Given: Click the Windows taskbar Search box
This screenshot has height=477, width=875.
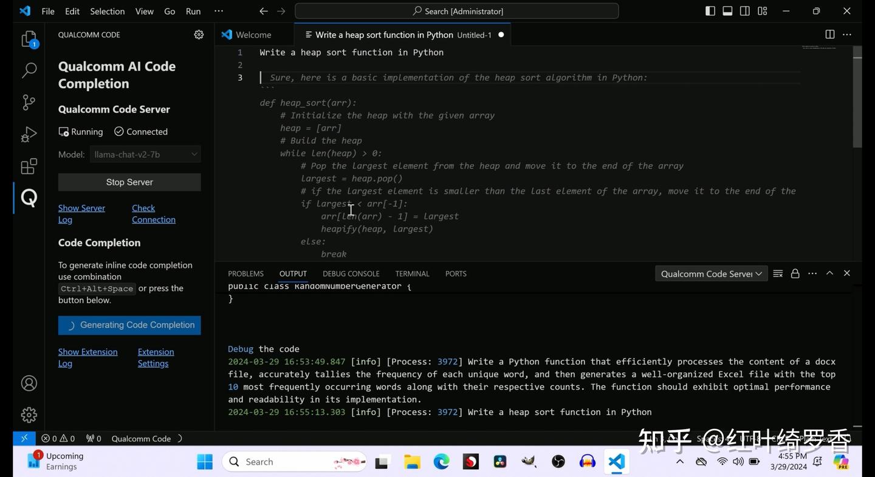Looking at the screenshot, I should click(294, 462).
